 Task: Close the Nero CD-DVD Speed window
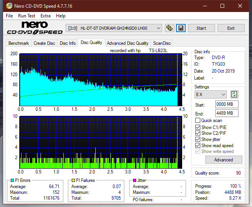tap(240, 6)
